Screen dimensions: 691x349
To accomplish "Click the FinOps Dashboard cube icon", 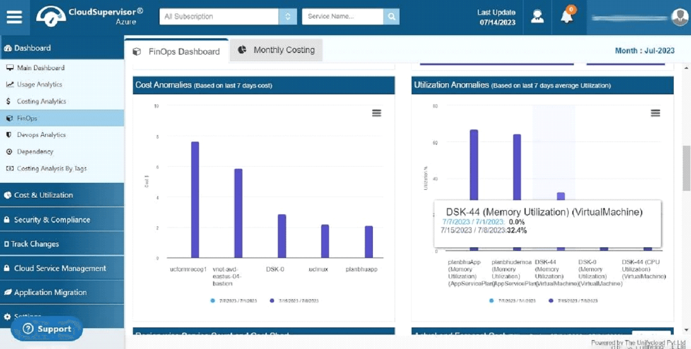I will point(137,51).
